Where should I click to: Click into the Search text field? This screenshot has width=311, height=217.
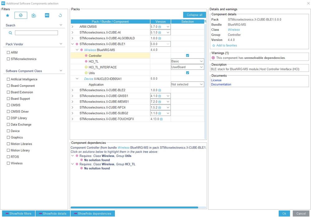pos(36,33)
